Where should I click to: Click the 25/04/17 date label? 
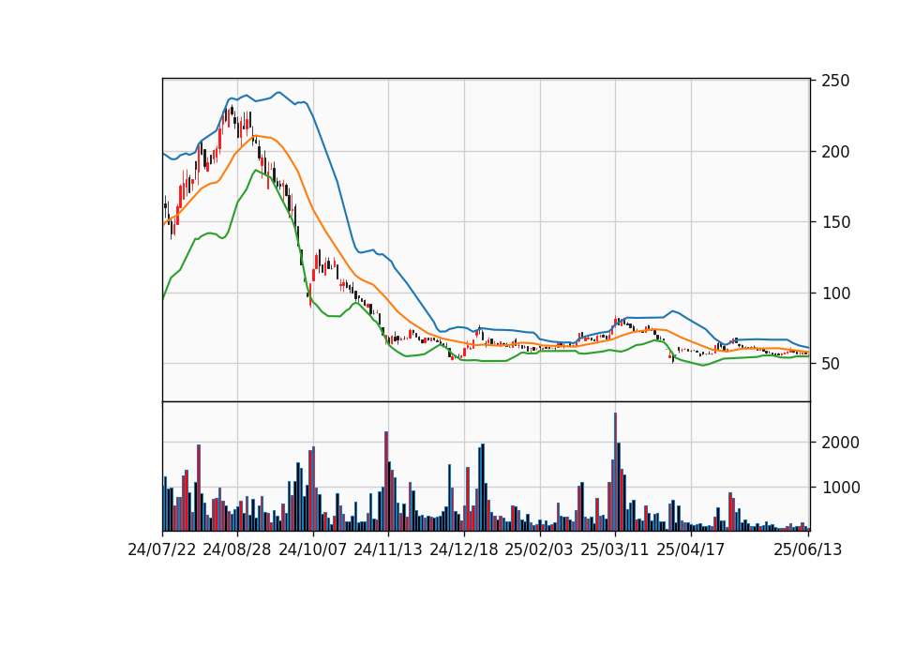[691, 549]
